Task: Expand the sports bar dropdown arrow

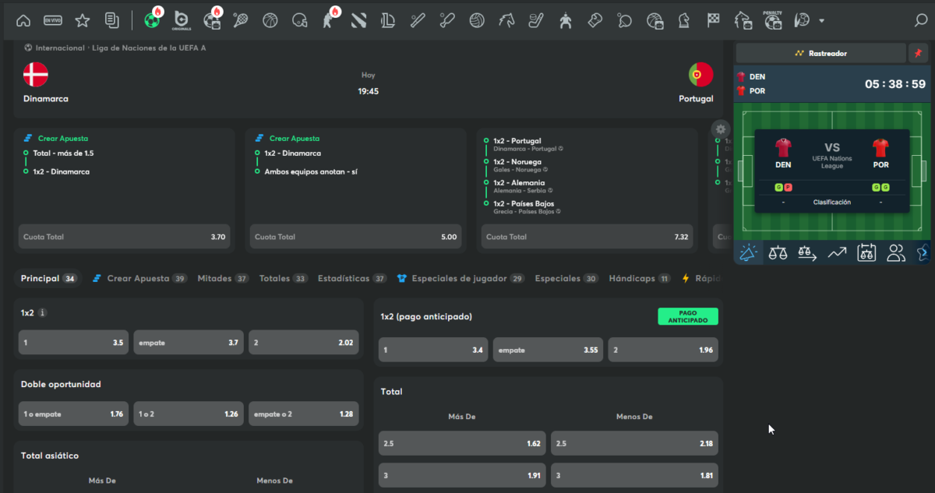Action: pos(821,21)
